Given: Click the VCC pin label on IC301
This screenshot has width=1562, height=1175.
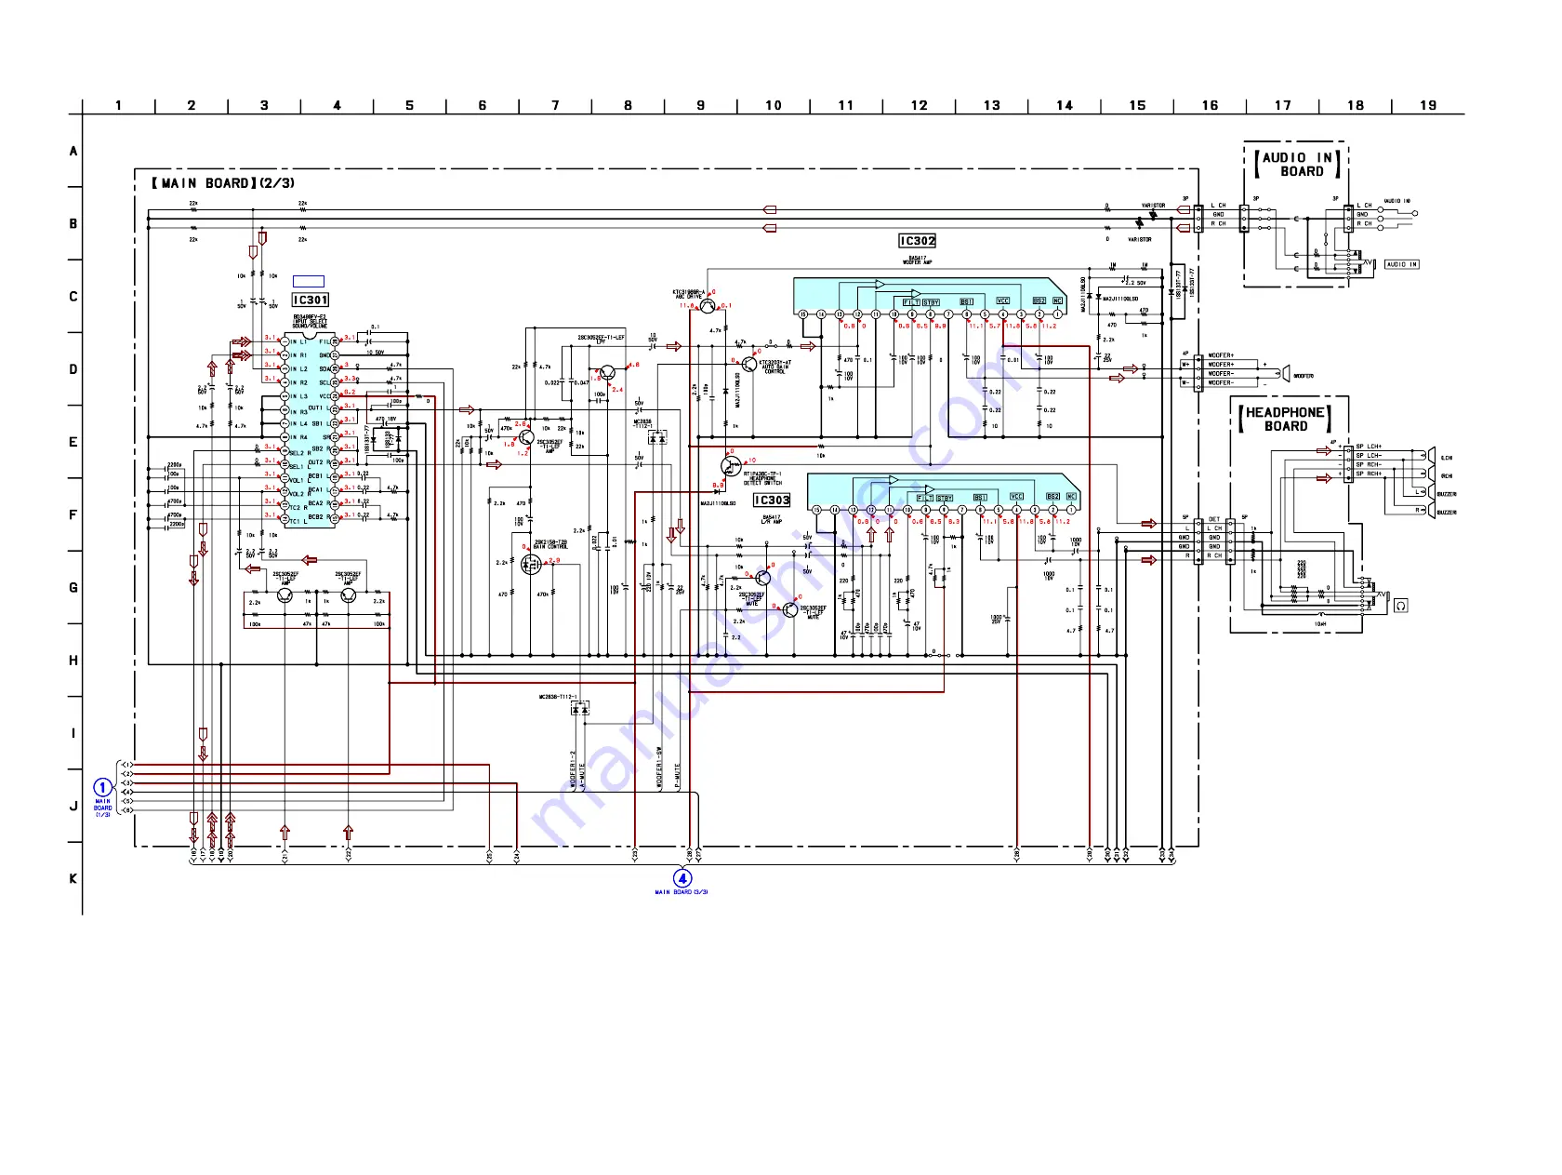Looking at the screenshot, I should tap(324, 396).
